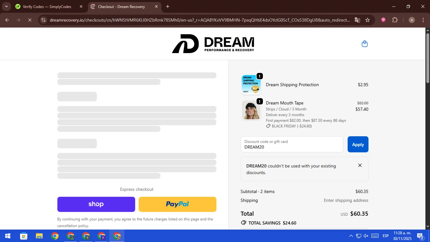Click the Subtotal · 2 items label
This screenshot has height=242, width=430.
coord(257,191)
